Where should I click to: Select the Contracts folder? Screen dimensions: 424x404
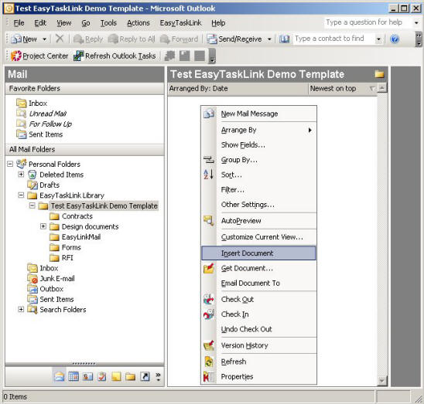click(77, 216)
